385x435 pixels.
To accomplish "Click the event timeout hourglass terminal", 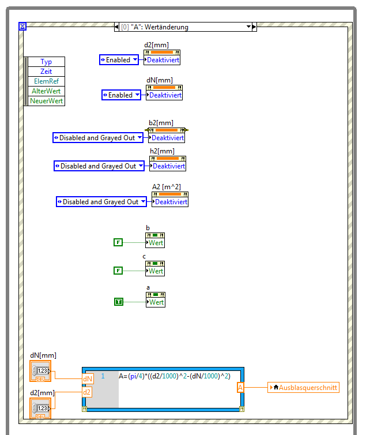I will point(22,27).
